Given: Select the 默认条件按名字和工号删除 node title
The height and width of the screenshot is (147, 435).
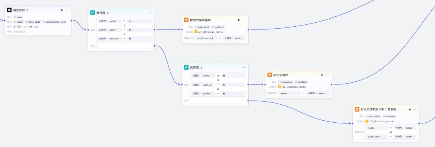Looking at the screenshot, I should [378, 109].
